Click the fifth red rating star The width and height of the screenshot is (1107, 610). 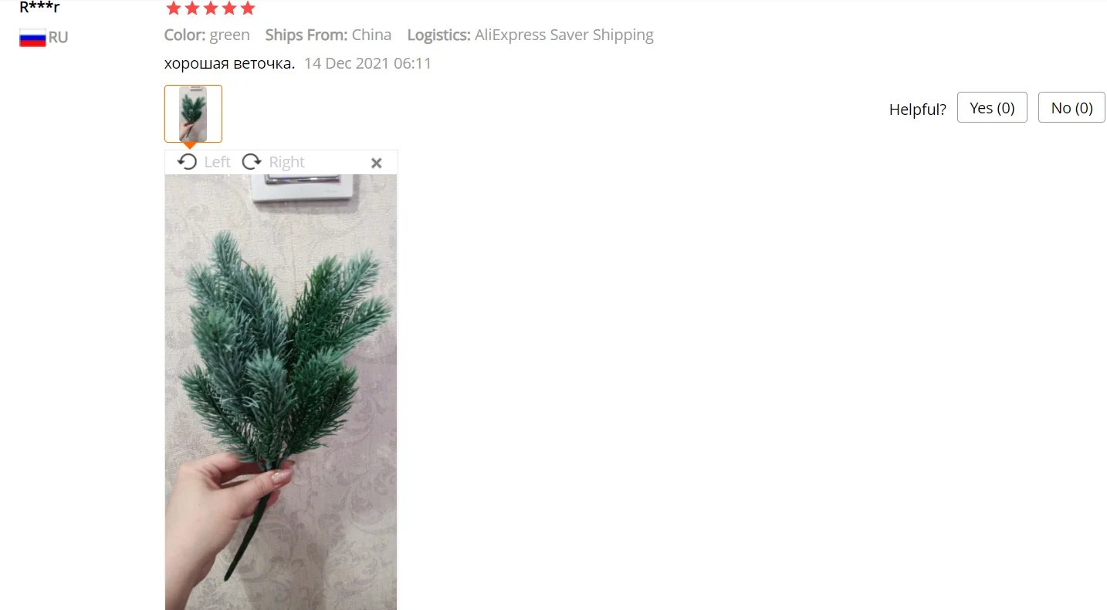tap(247, 8)
